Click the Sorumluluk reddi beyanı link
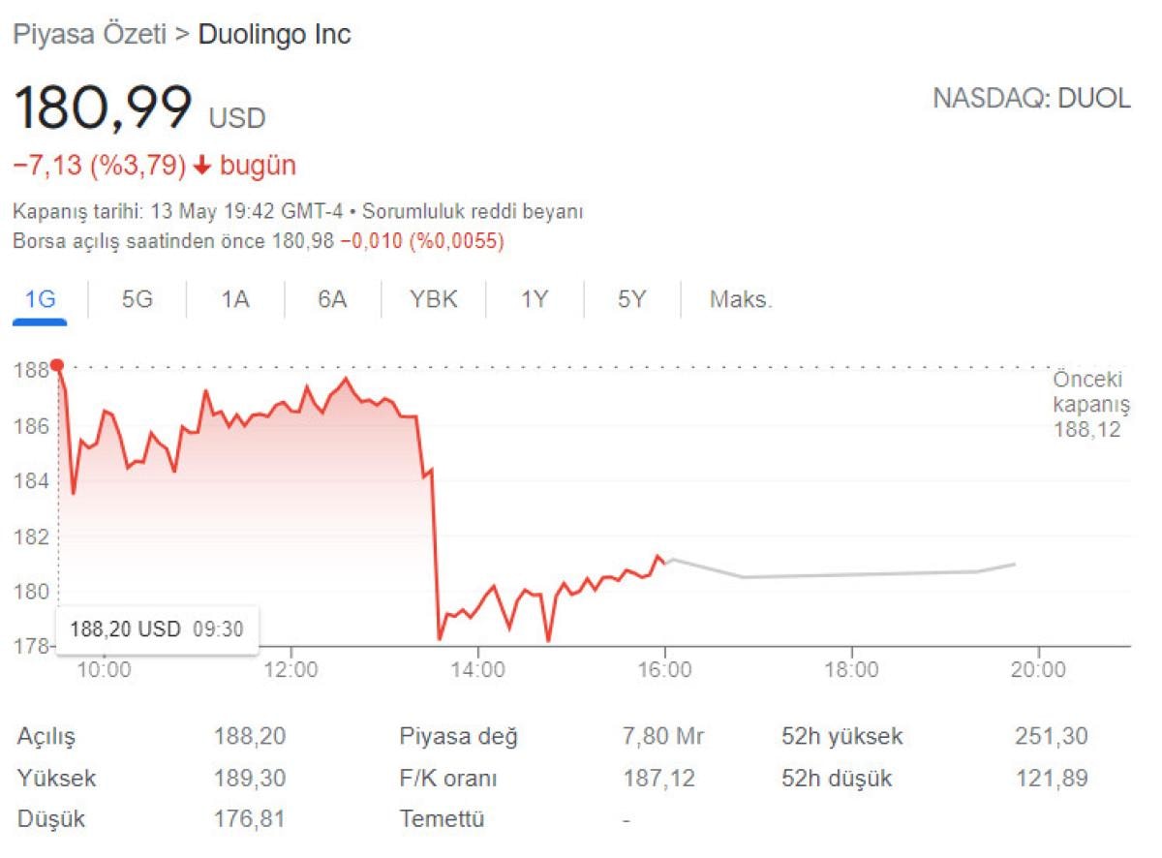This screenshot has width=1162, height=858. [473, 211]
